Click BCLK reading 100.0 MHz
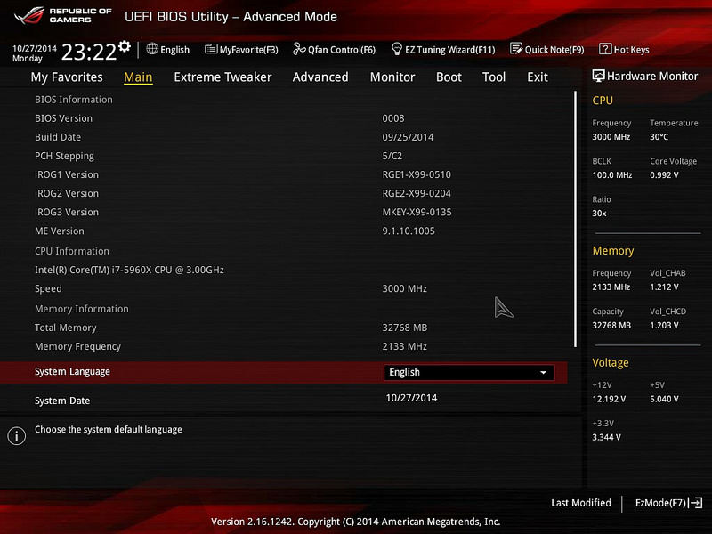 (612, 174)
